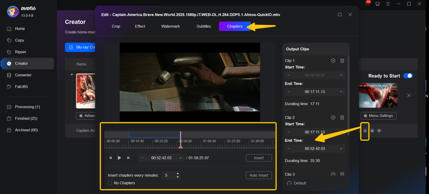Image resolution: width=429 pixels, height=194 pixels.
Task: Preview Clip 1 with play icon
Action: (x=333, y=61)
